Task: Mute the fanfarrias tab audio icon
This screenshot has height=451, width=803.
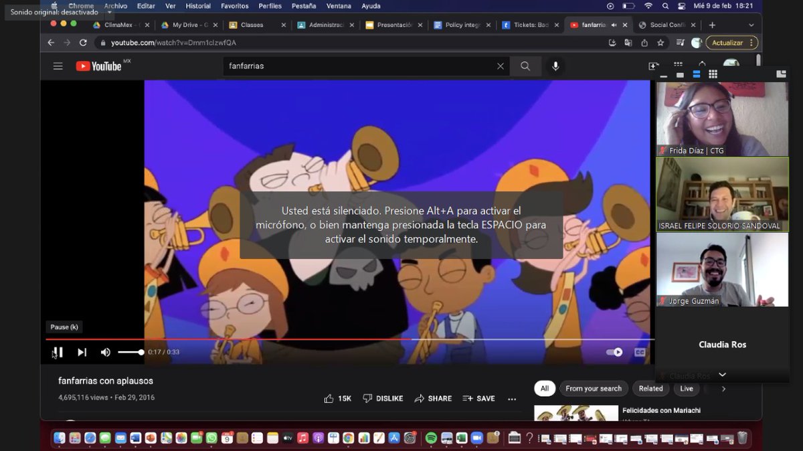Action: pos(614,25)
